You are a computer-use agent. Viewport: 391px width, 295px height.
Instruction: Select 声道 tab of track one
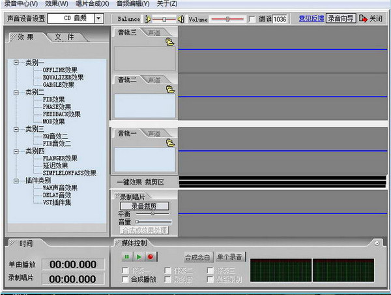click(x=154, y=134)
